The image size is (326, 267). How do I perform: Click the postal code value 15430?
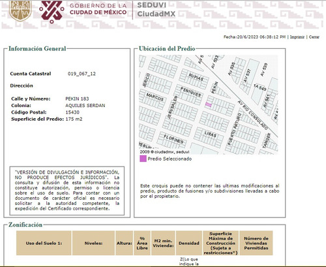(72, 112)
